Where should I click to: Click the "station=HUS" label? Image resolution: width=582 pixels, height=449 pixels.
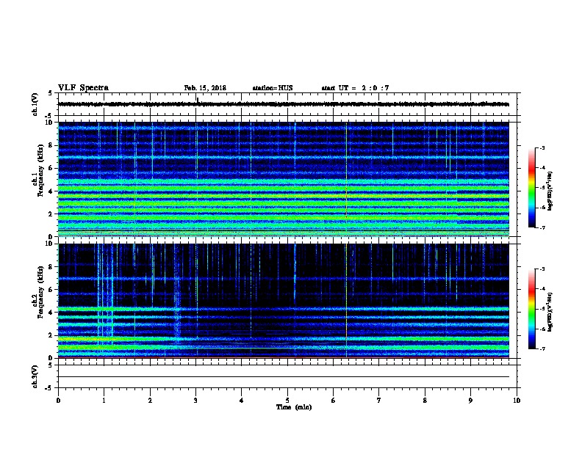[273, 88]
